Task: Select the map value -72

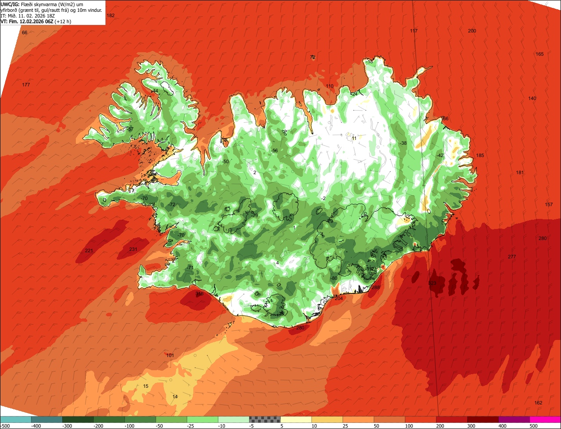Action: click(x=172, y=204)
